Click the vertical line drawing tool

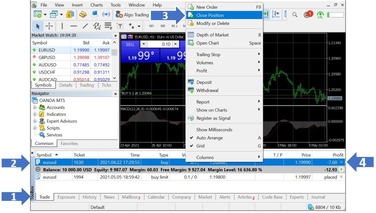tap(62, 25)
